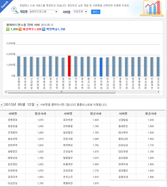Open 외유내강 server link in table
Viewport: 167px width, 187px height.
[x=123, y=145]
